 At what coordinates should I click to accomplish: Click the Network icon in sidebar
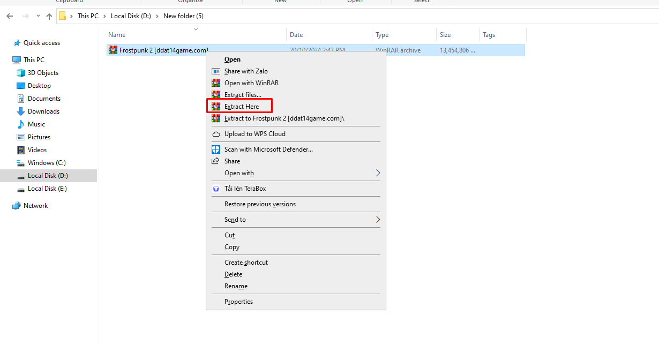coord(17,206)
